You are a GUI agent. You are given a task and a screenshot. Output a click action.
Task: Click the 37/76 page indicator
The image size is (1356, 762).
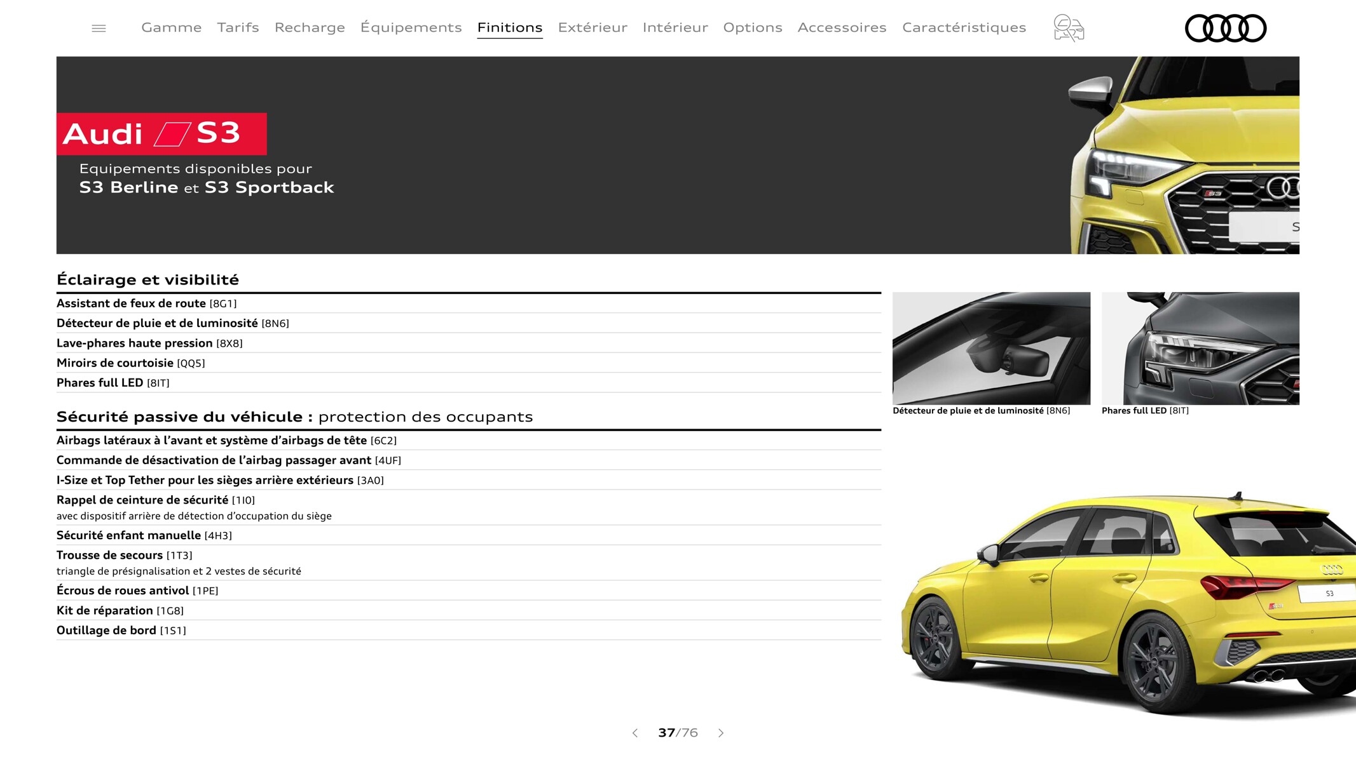678,733
